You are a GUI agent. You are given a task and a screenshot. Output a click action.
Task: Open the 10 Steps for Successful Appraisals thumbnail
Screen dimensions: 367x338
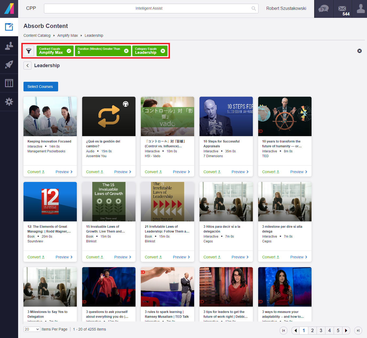(x=226, y=116)
